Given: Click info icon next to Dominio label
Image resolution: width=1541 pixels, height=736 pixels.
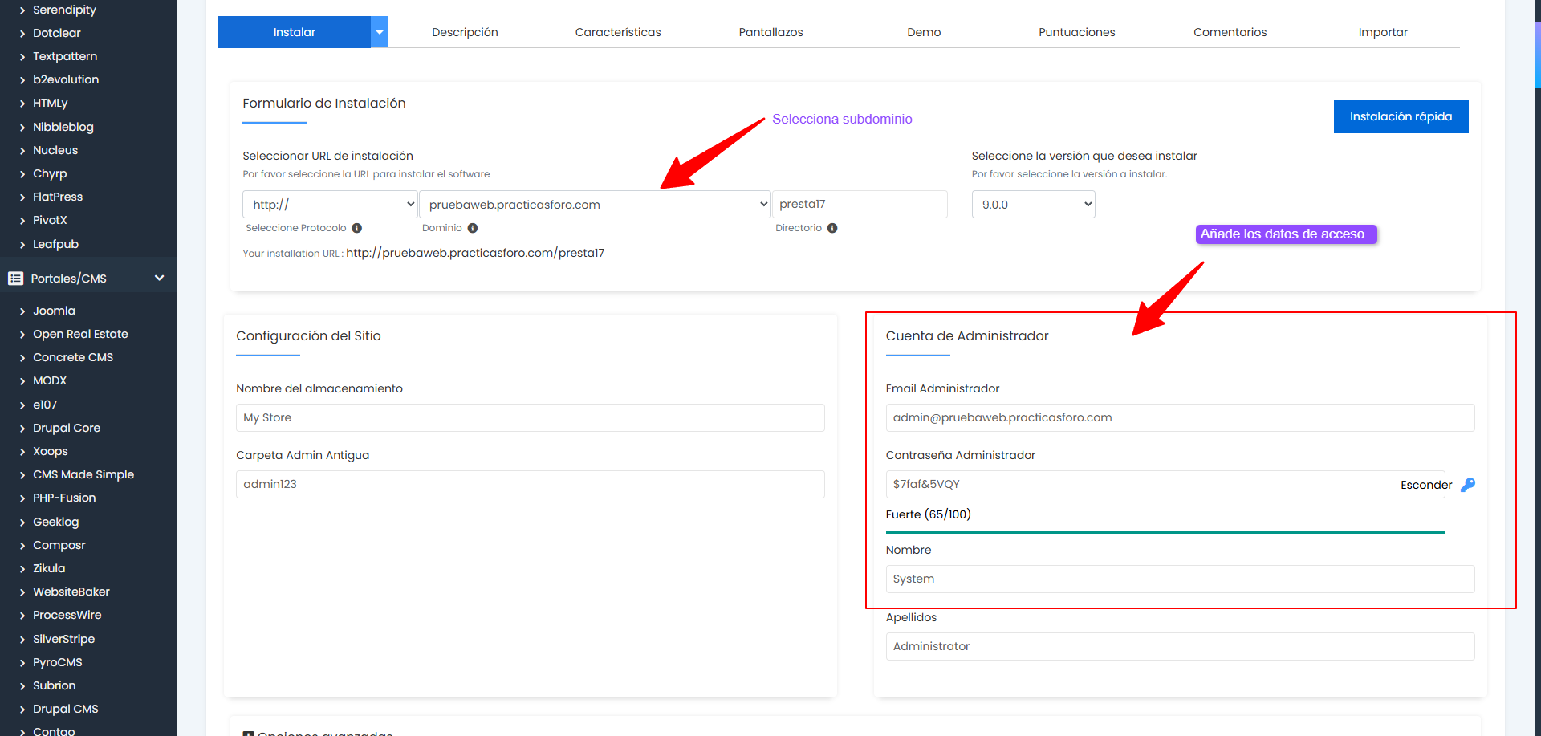Looking at the screenshot, I should [x=473, y=228].
